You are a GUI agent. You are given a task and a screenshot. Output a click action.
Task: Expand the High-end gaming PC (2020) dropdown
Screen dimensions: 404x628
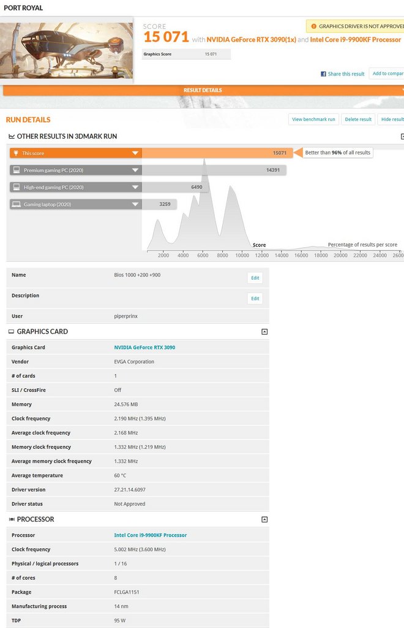[135, 187]
